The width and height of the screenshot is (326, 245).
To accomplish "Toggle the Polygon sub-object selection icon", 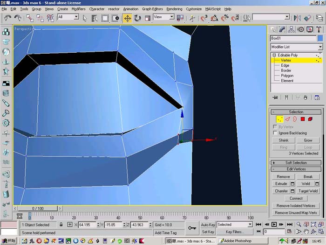I will tap(303, 119).
